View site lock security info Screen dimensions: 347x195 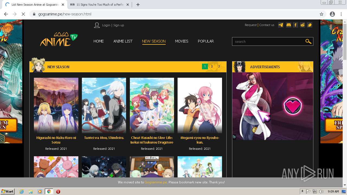point(34,14)
